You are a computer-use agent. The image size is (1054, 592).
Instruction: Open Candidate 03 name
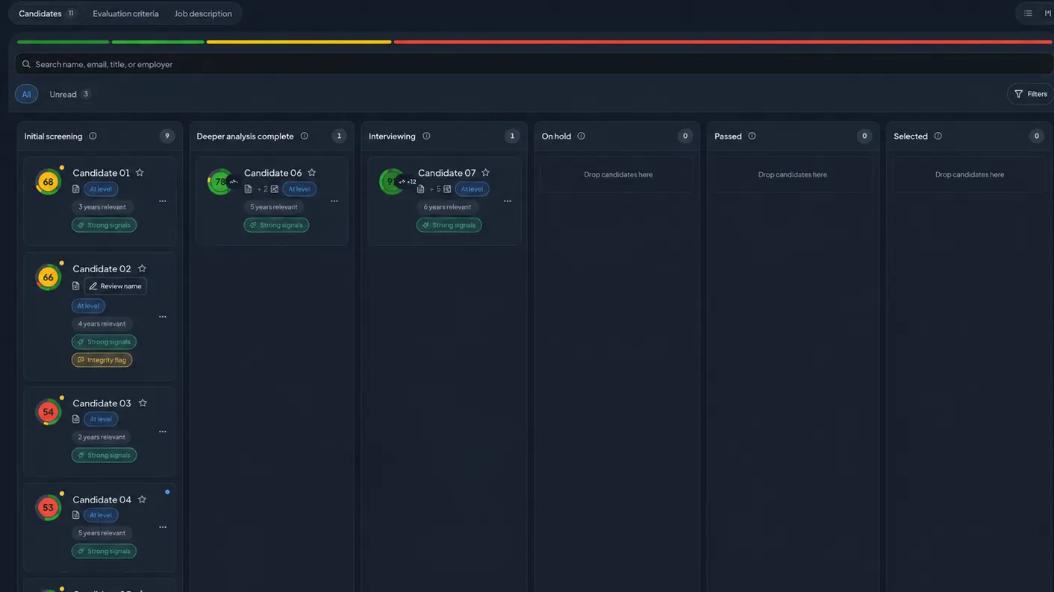pyautogui.click(x=102, y=403)
